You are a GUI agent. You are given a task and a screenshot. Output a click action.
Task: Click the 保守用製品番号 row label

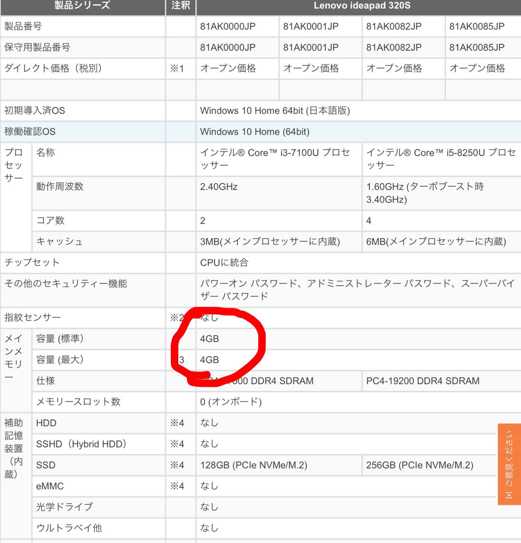[37, 47]
